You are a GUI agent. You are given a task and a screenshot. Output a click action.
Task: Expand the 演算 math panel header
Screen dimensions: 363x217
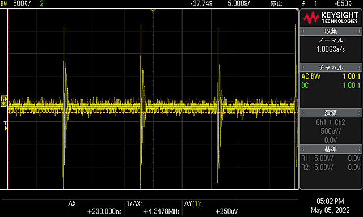coord(331,113)
